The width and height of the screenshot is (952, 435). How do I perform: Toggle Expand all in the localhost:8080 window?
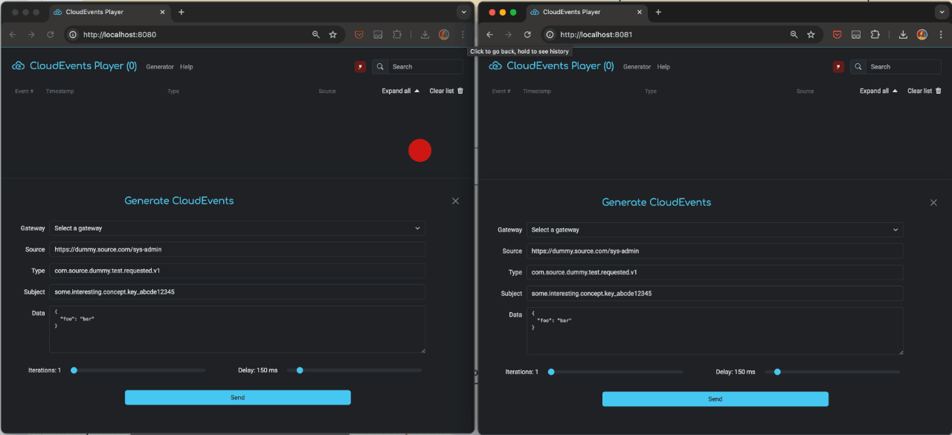coord(400,91)
